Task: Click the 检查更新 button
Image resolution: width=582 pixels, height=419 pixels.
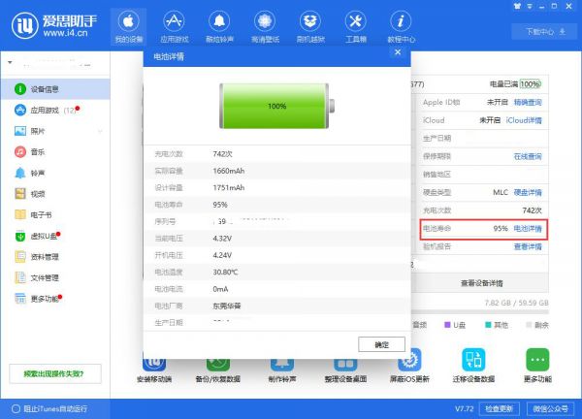Action: 500,409
